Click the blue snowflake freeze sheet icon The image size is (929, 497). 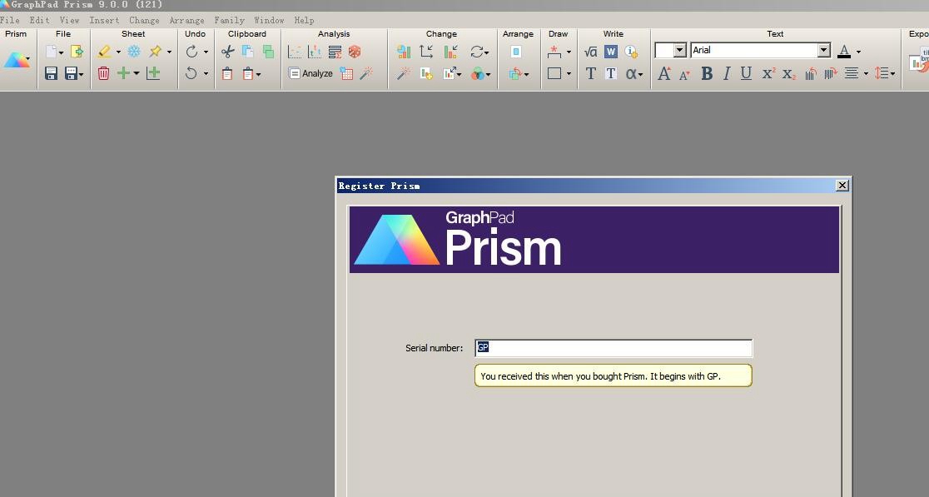tap(134, 52)
